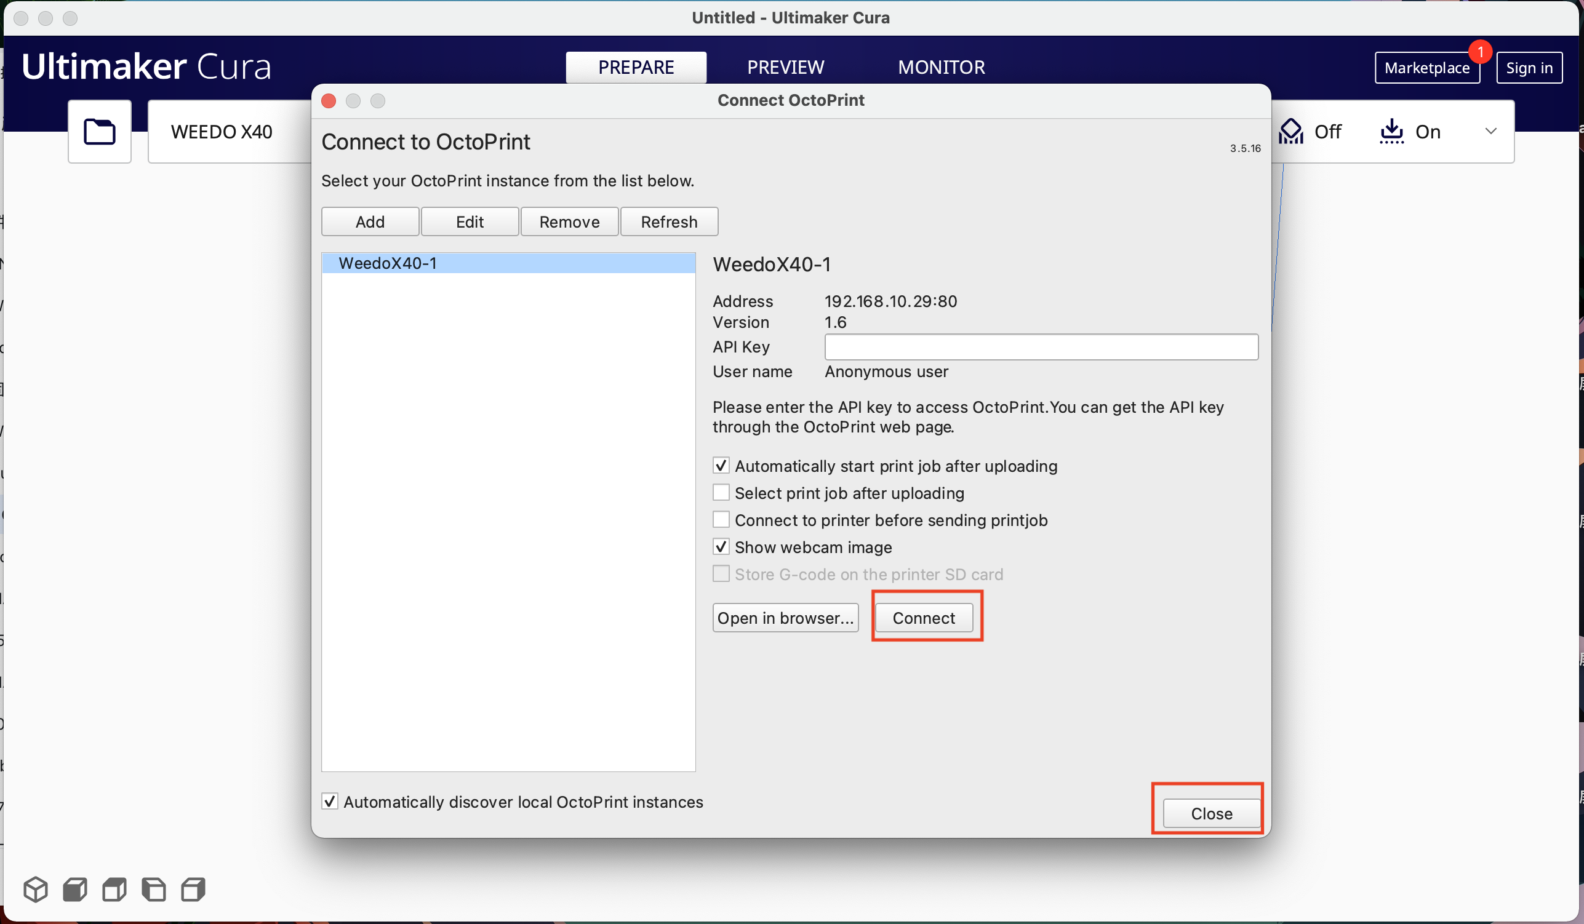
Task: Switch to top view cube icon
Action: [114, 890]
